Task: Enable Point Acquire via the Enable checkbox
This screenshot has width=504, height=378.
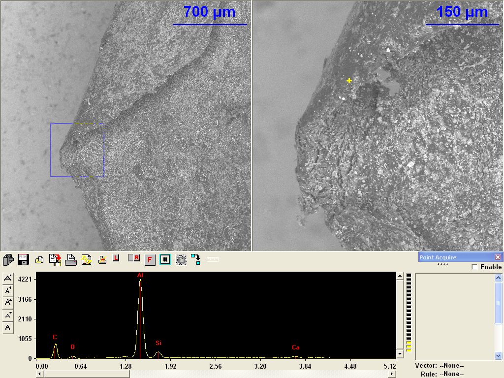Action: click(x=474, y=267)
